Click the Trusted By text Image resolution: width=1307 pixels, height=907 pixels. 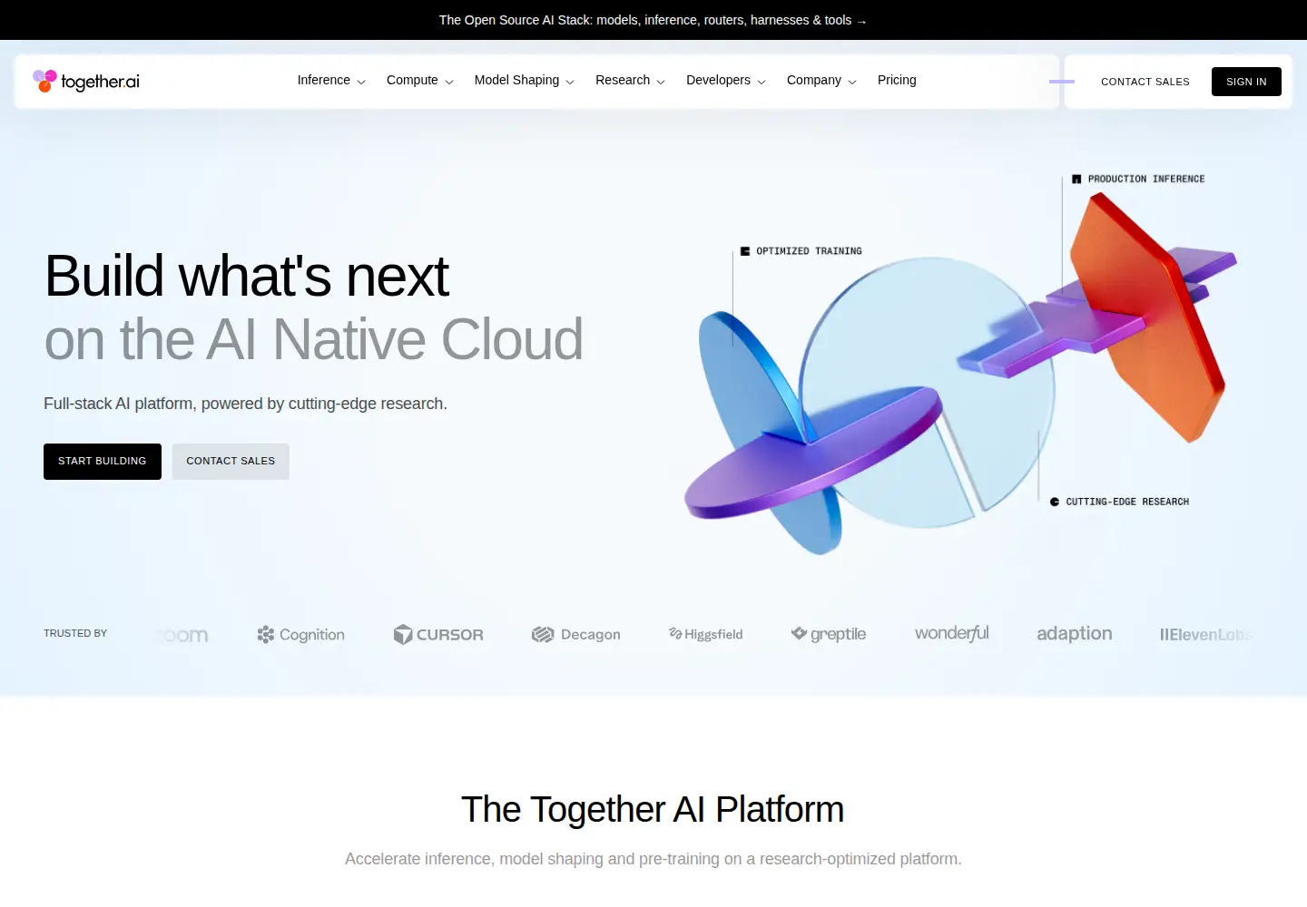(75, 633)
